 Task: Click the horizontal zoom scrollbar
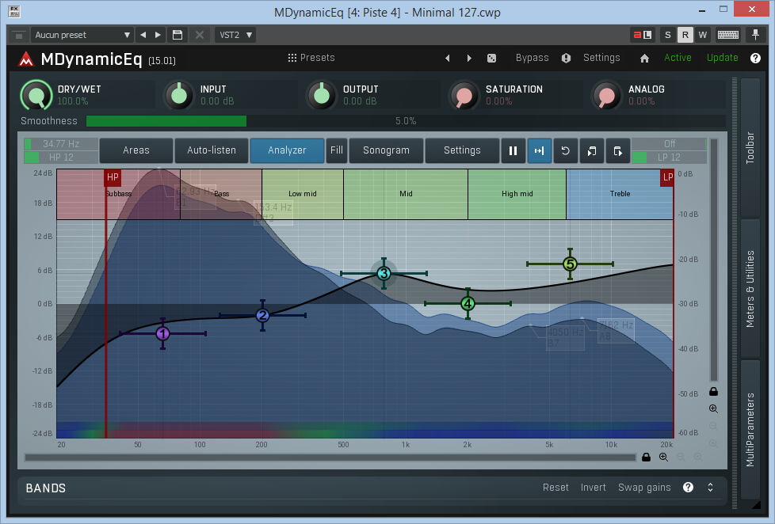pyautogui.click(x=330, y=458)
